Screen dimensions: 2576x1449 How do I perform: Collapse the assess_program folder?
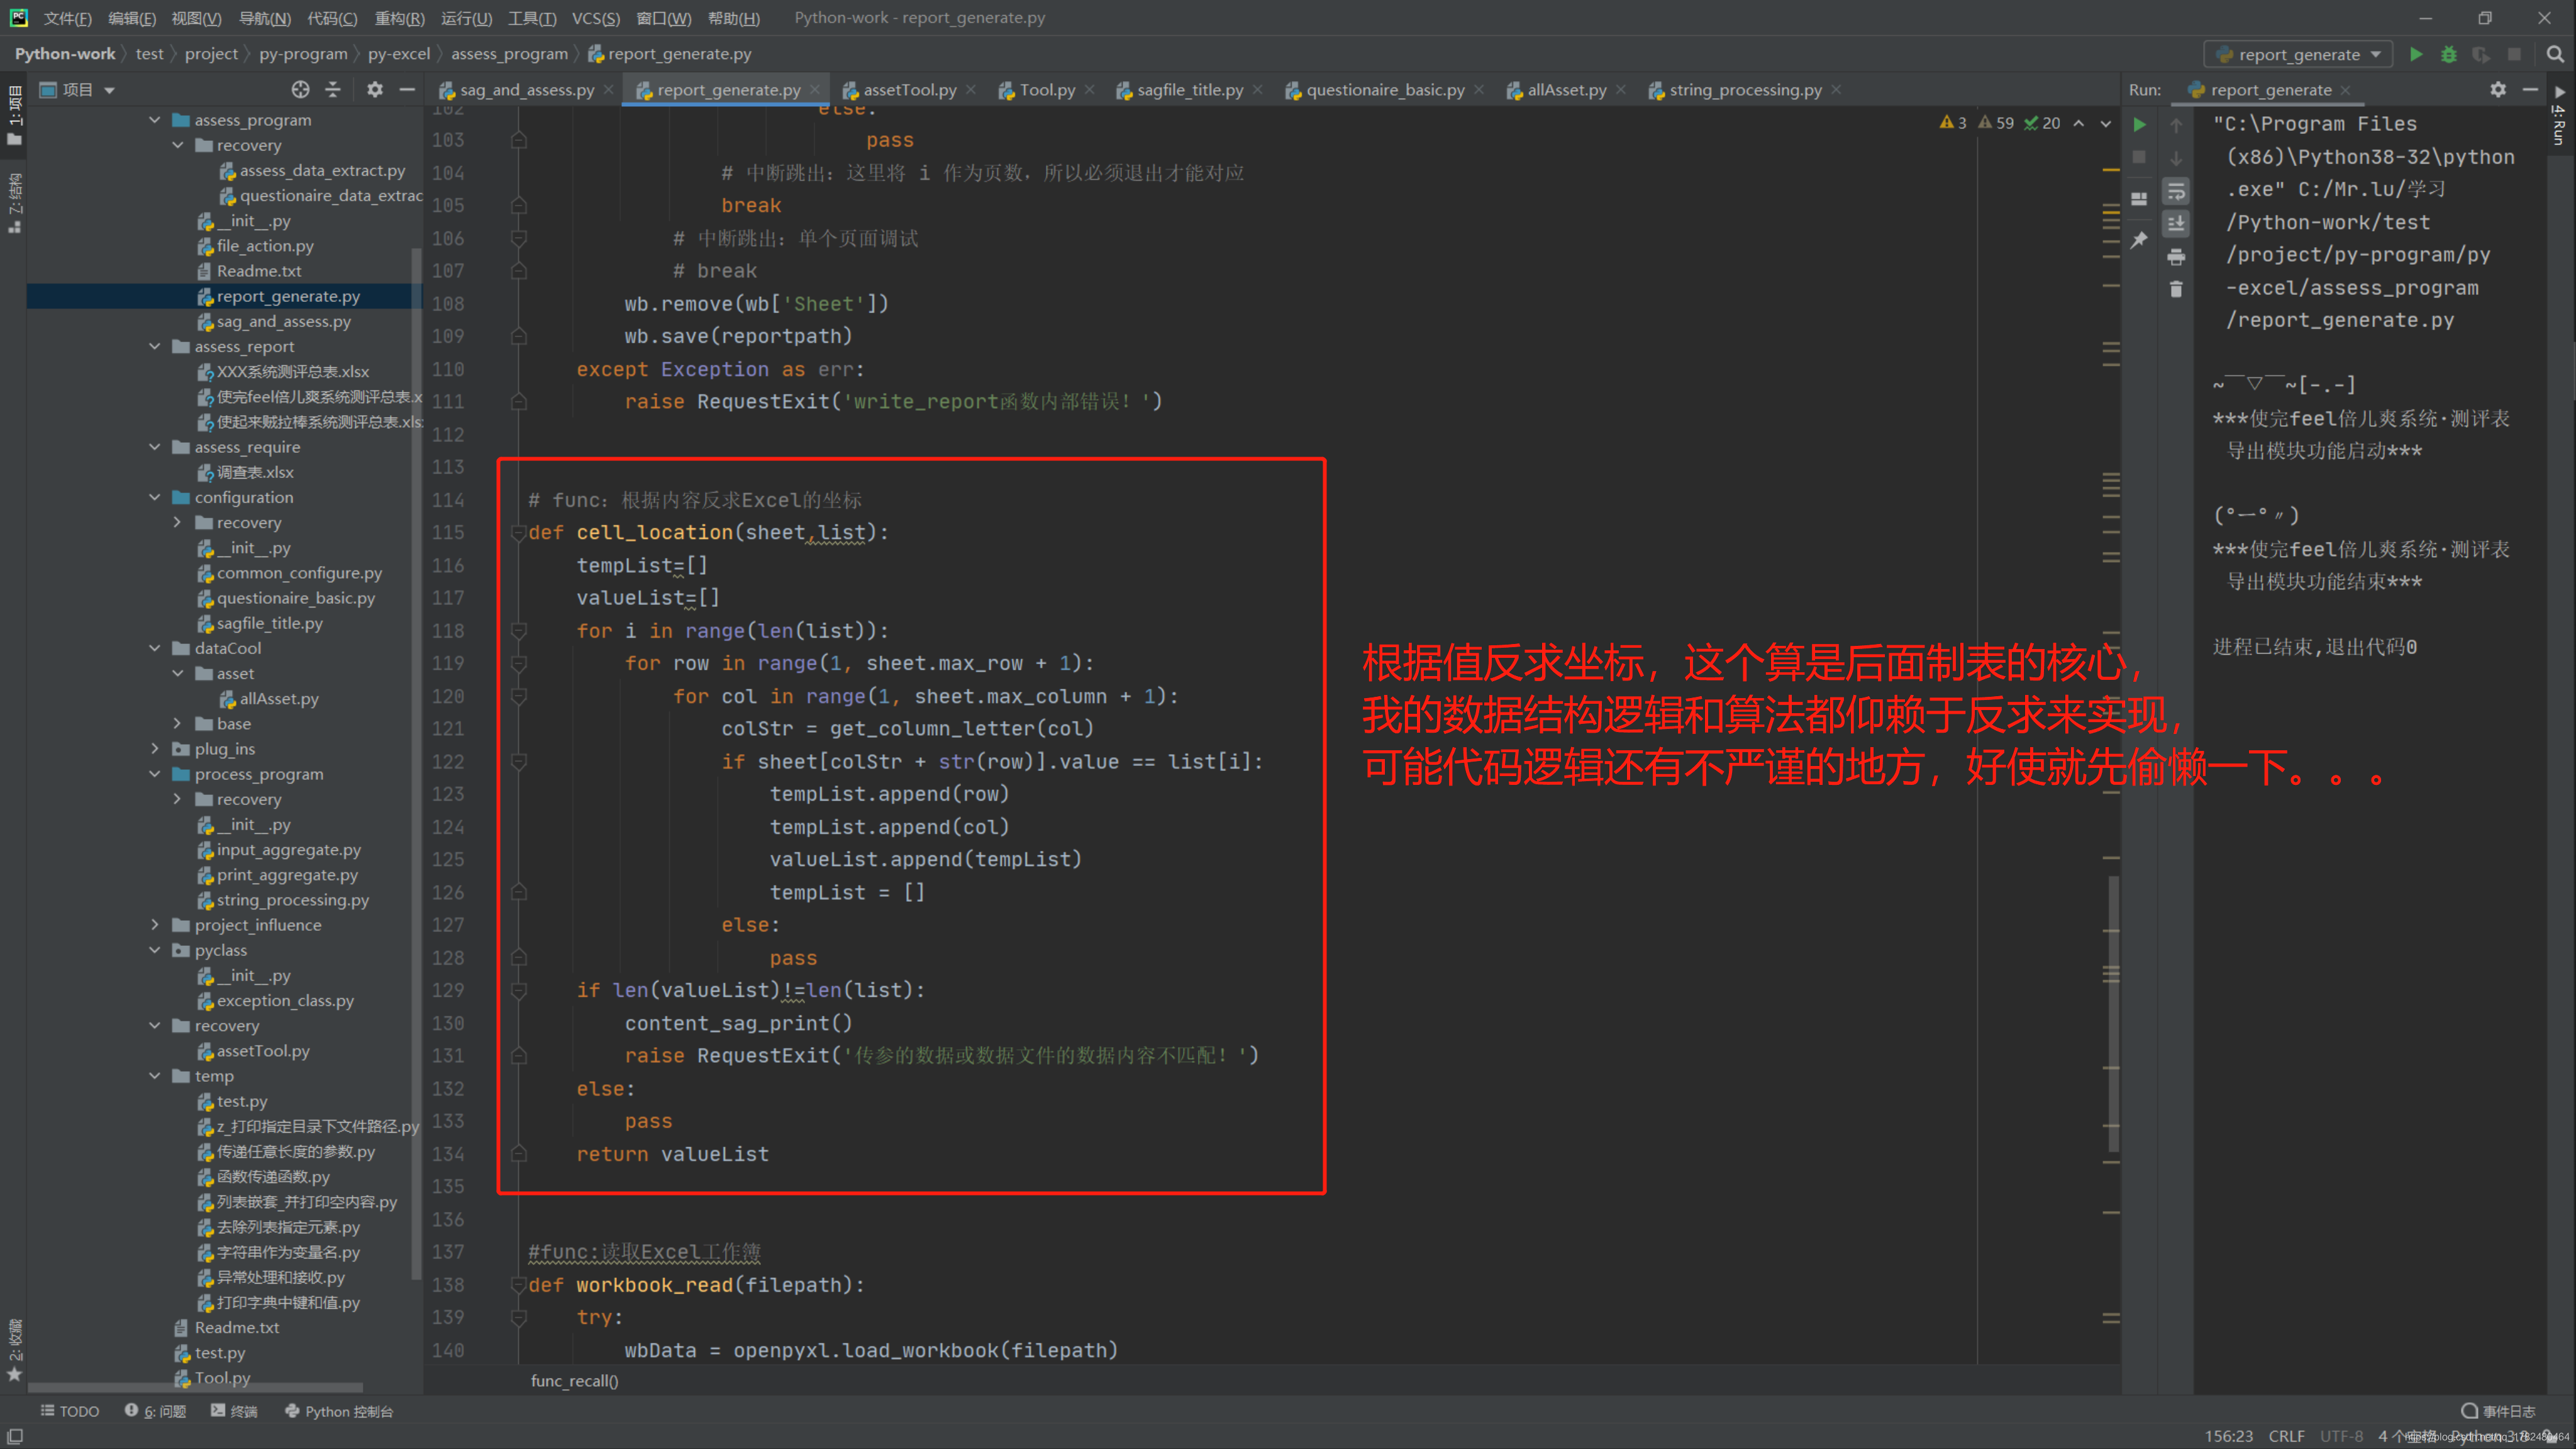pos(155,120)
